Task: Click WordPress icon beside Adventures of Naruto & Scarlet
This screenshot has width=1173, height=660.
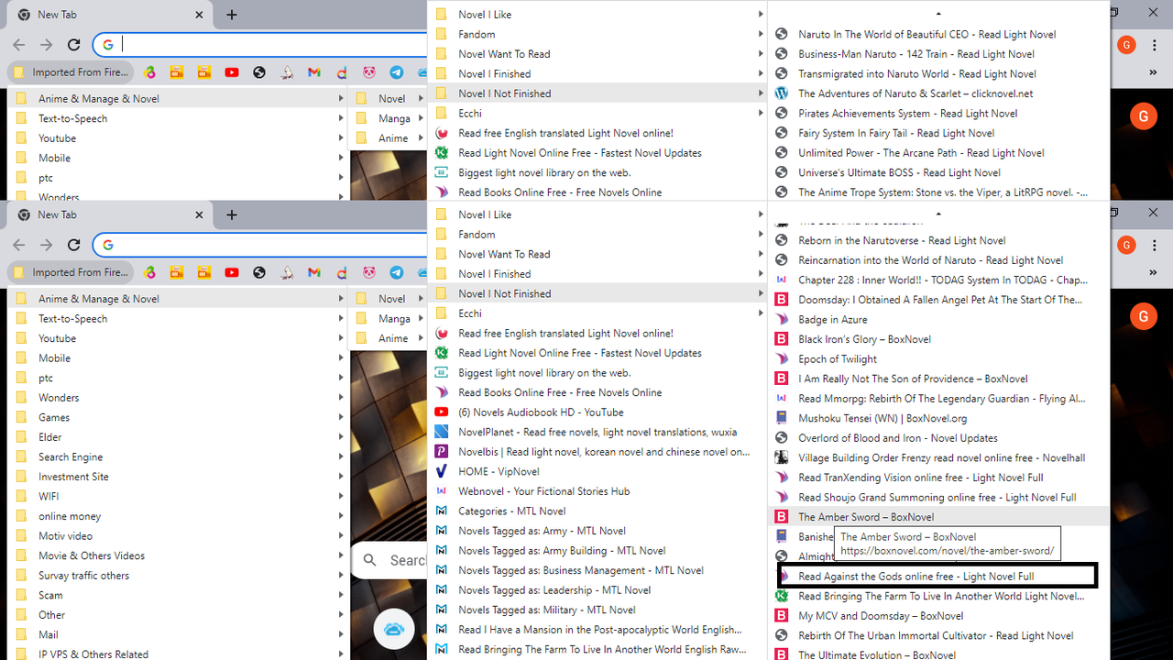Action: [782, 93]
